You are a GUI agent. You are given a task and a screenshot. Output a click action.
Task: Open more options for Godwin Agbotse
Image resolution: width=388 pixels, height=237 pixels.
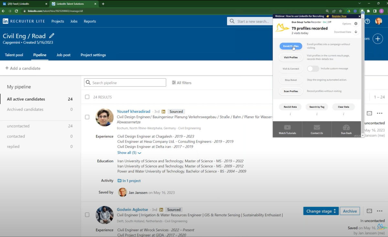[x=380, y=211]
